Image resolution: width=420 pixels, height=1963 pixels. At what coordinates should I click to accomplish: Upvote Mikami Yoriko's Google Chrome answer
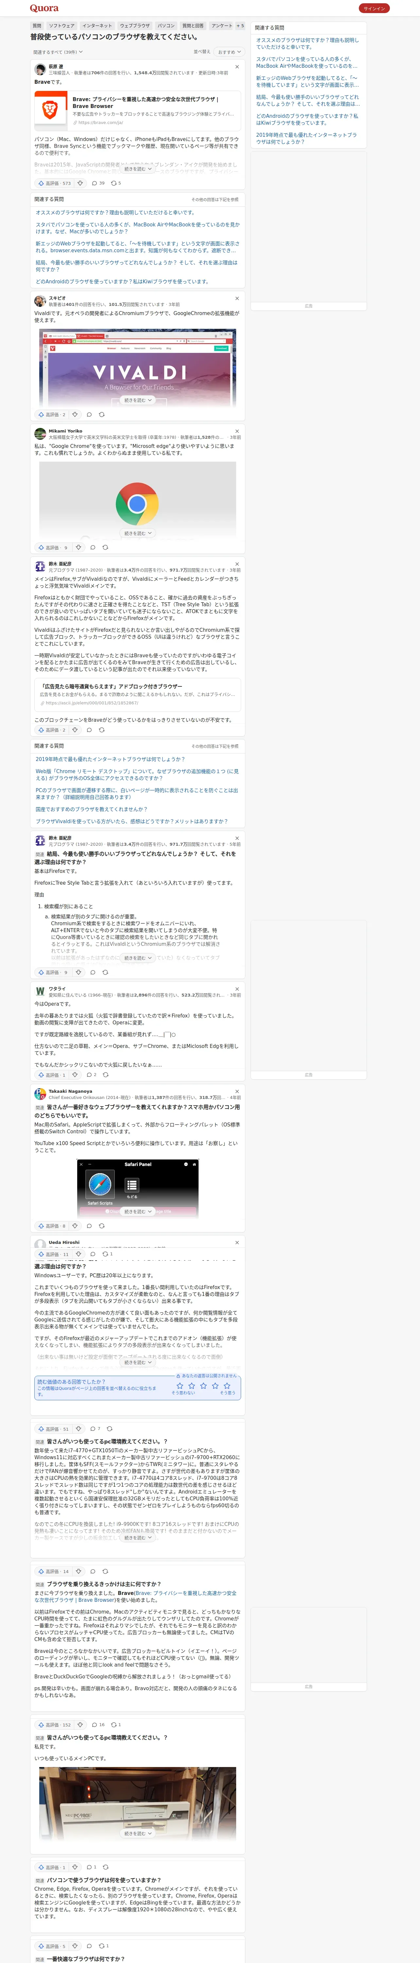tap(53, 547)
